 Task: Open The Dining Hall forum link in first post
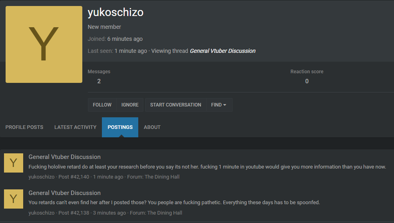coord(162,177)
